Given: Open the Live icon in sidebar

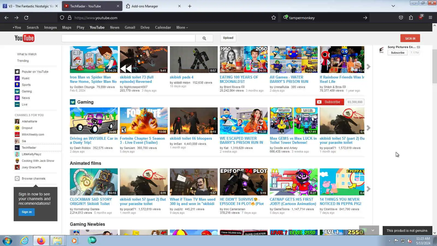Looking at the screenshot, I should click(x=17, y=104).
